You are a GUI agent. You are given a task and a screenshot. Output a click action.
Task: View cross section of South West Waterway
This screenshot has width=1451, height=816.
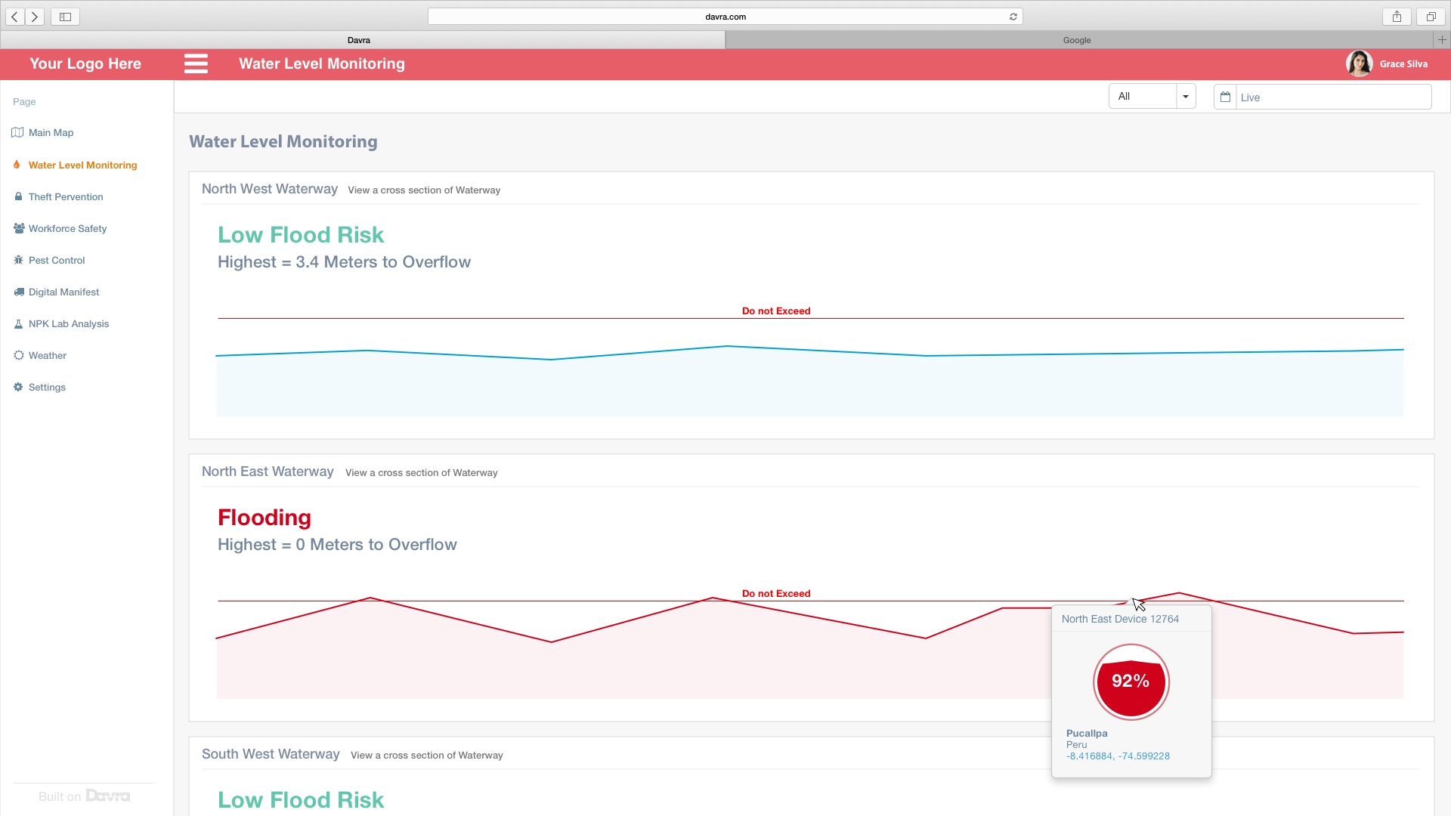tap(426, 756)
